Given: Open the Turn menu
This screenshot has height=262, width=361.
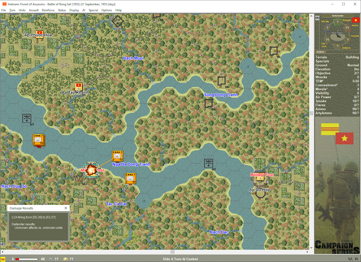Looking at the screenshot, I should [12, 10].
